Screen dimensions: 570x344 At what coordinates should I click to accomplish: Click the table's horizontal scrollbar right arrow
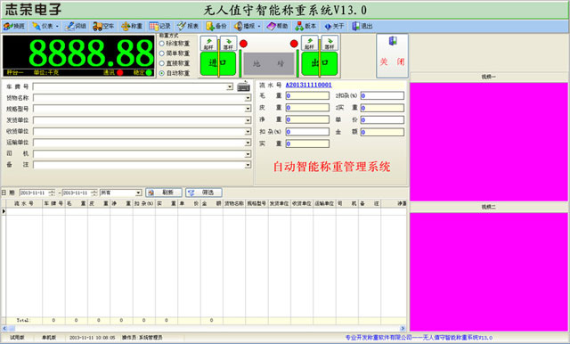(x=403, y=328)
